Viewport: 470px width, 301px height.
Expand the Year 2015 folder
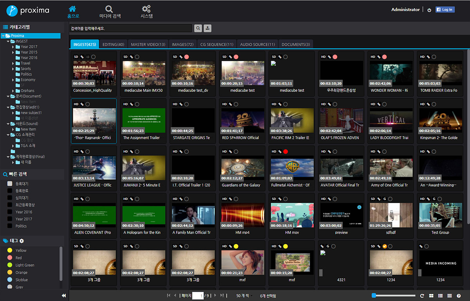point(13,52)
